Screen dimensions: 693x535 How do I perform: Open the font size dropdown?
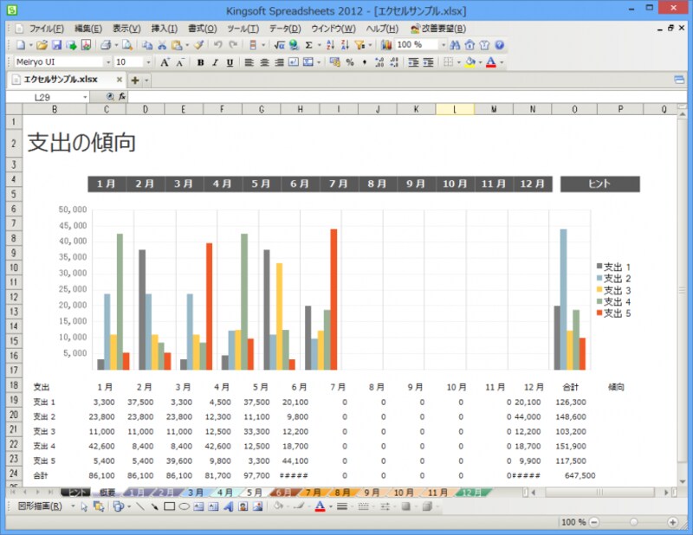click(x=148, y=62)
